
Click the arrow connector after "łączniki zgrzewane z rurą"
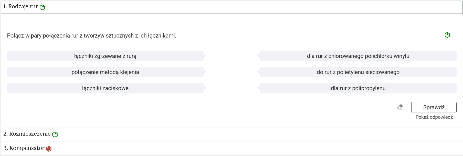point(205,56)
